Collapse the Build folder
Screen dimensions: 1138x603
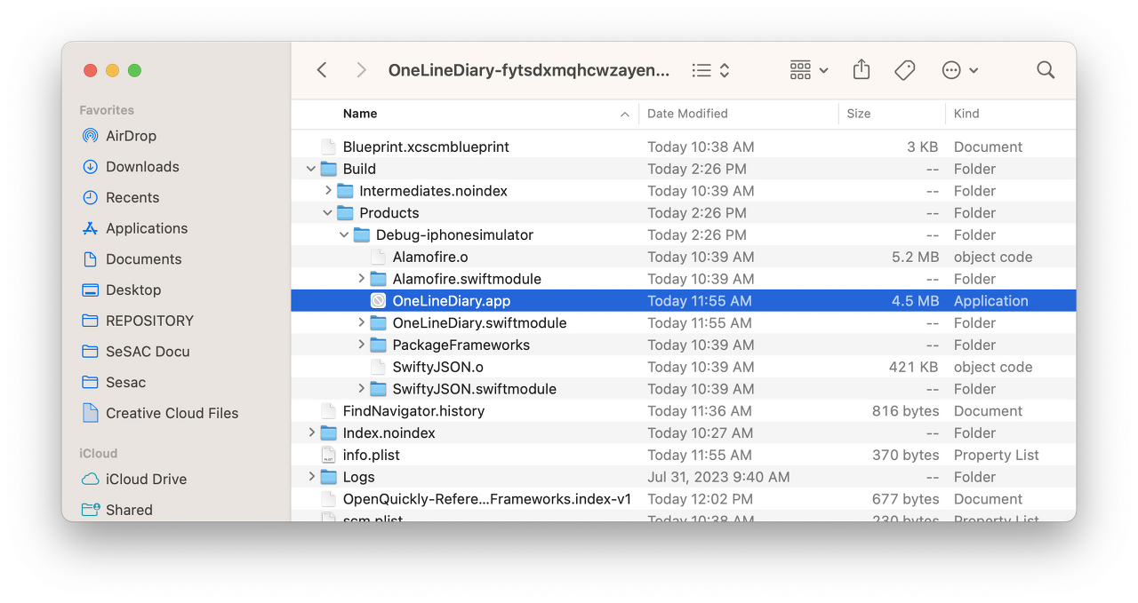(310, 169)
